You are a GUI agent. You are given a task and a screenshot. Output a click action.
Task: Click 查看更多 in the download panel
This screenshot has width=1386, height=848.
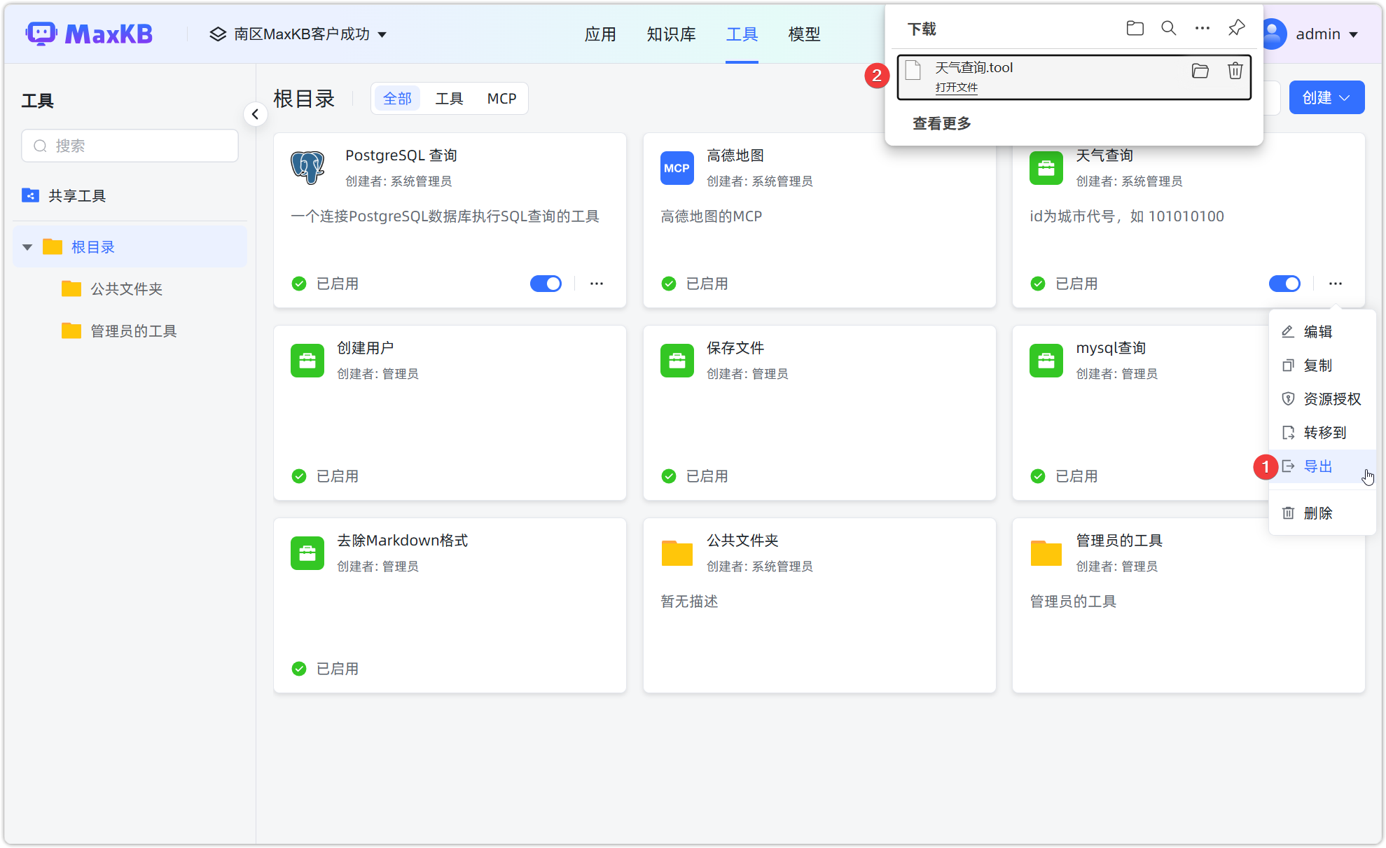[941, 123]
